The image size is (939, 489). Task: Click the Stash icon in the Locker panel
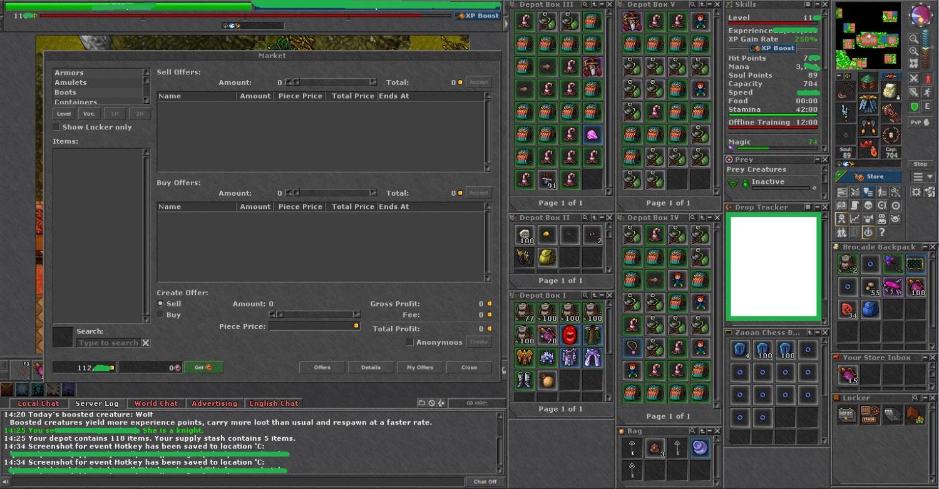pos(870,415)
